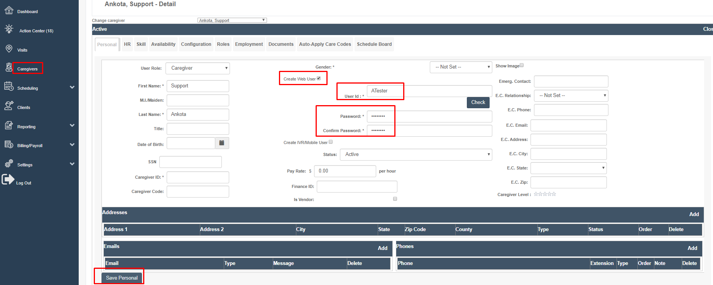This screenshot has height=285, width=713.
Task: Click the Reporting document icon
Action: [9, 125]
